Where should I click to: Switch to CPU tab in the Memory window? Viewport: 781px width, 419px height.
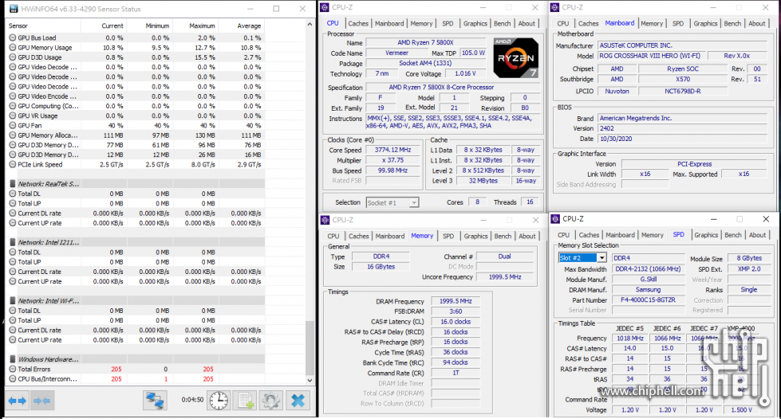click(x=333, y=237)
